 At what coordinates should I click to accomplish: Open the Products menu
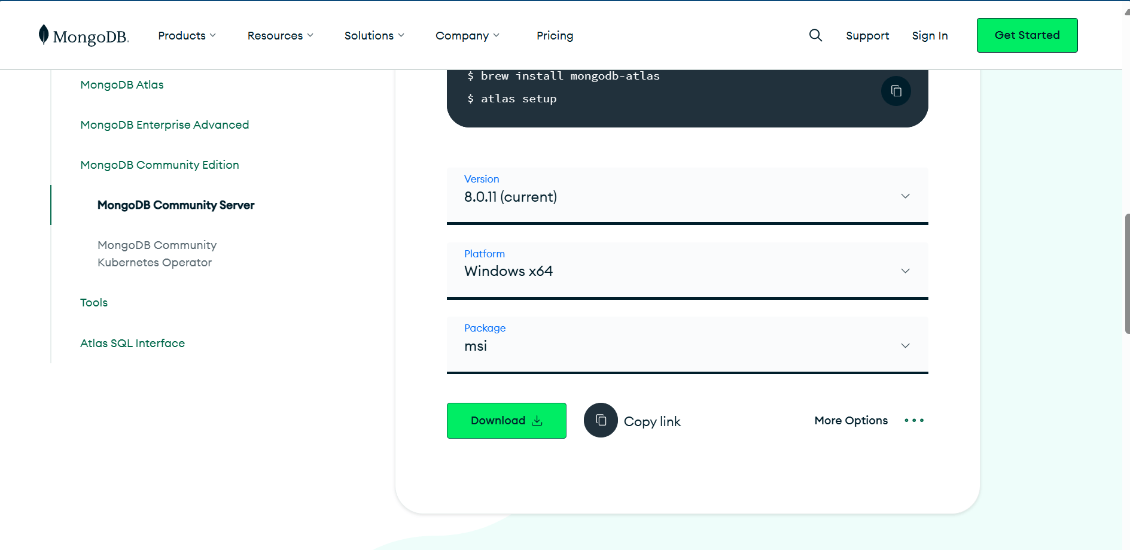click(187, 36)
